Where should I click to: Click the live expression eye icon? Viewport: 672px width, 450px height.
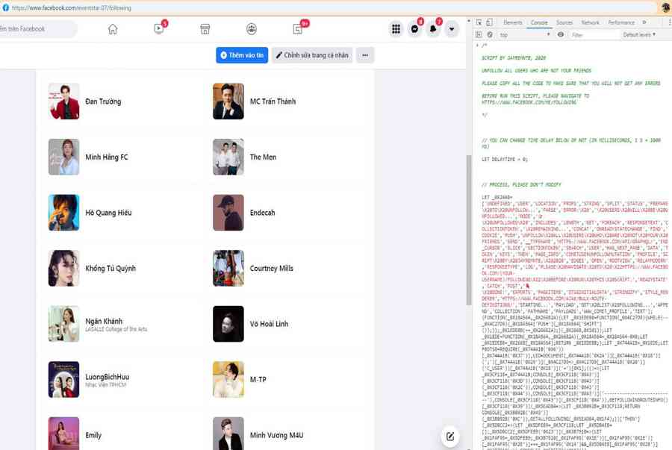click(561, 34)
